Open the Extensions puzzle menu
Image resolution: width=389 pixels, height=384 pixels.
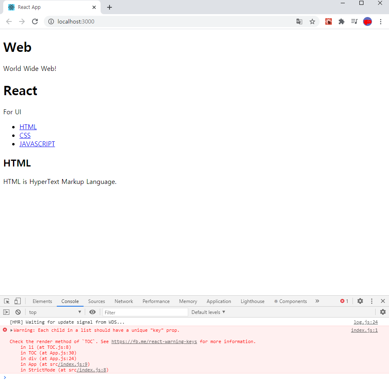(342, 21)
